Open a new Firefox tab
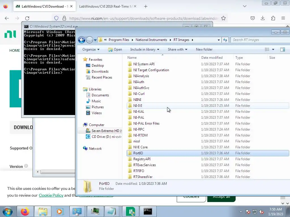Viewport: 290px width, 217px height. 146,6
